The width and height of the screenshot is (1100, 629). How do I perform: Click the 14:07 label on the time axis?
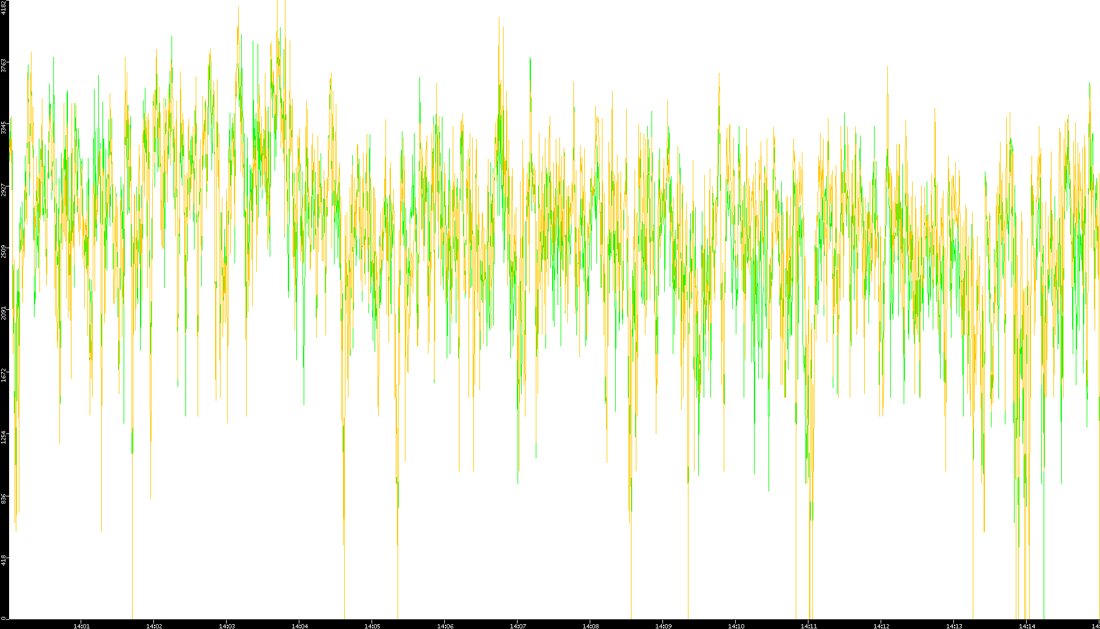click(518, 626)
